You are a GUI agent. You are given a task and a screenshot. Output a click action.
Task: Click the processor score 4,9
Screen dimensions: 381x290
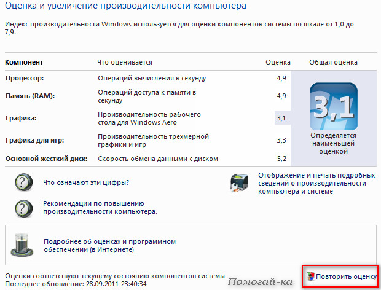click(x=281, y=78)
